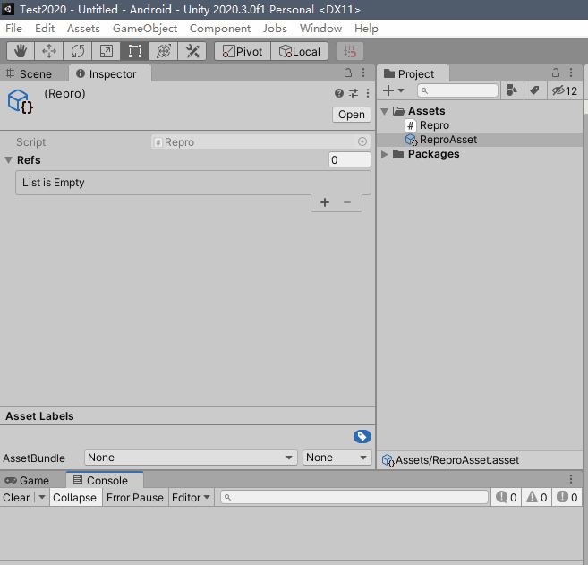The image size is (588, 565).
Task: Open Project panel options menu
Action: pyautogui.click(x=571, y=73)
